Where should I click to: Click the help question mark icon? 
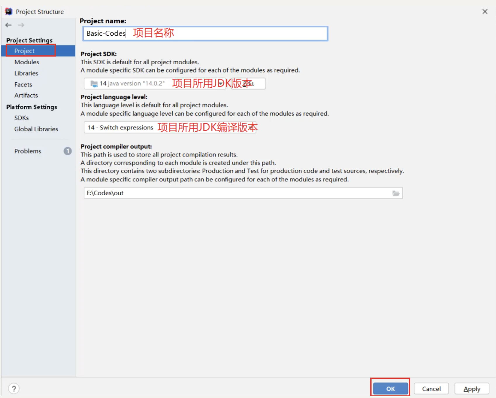pos(14,388)
